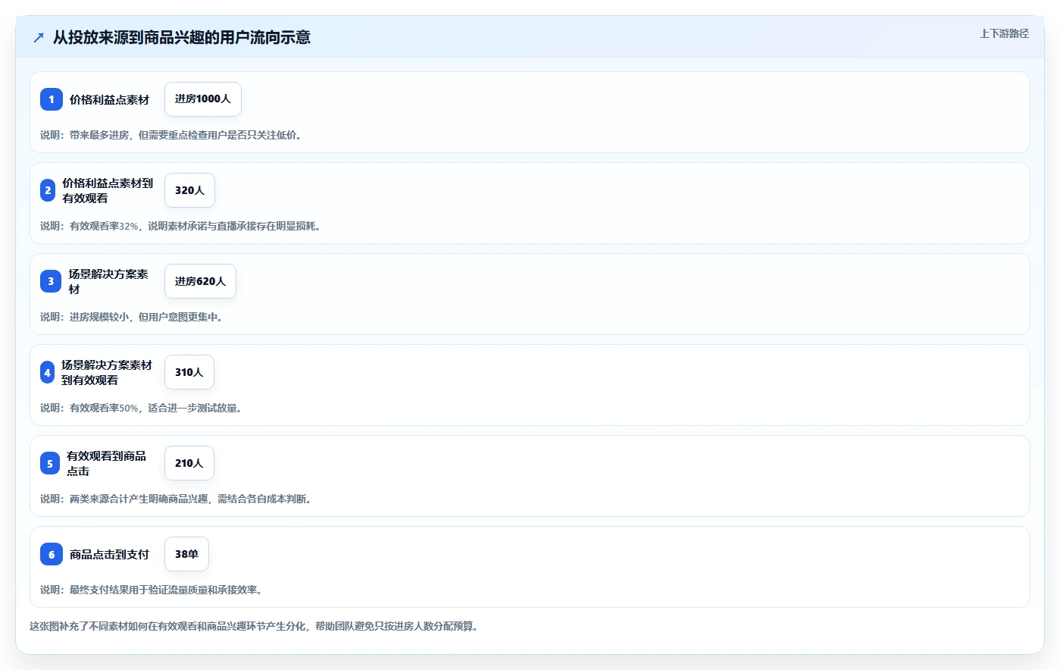The image size is (1060, 670).
Task: Select step number 4 badge
Action: pyautogui.click(x=48, y=372)
